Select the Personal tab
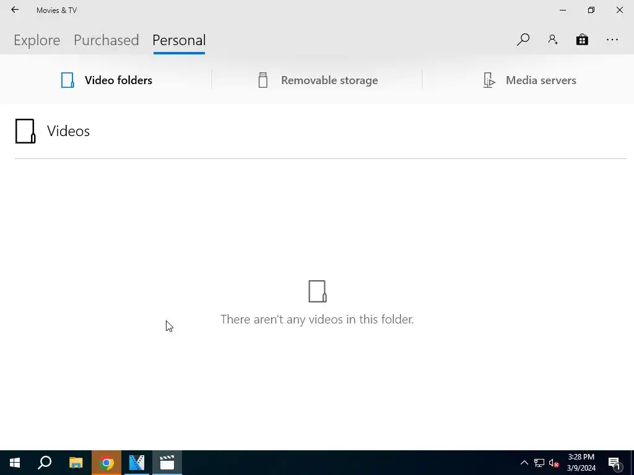Image resolution: width=634 pixels, height=475 pixels. click(x=179, y=40)
